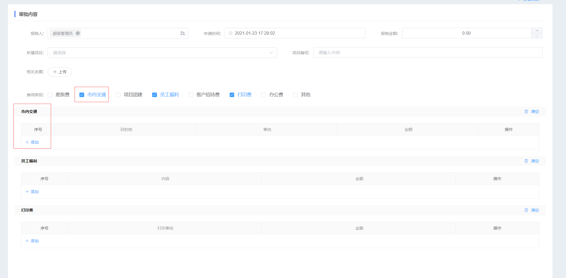Viewport: 566px width, 278px height.
Task: Open the user picker icon in 报销人 field
Action: point(183,33)
